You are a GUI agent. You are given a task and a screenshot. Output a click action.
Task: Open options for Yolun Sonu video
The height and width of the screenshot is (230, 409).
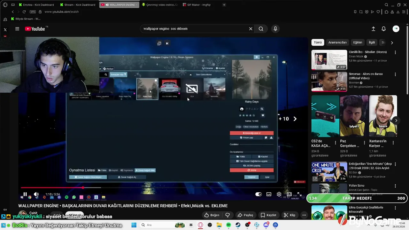pos(395,186)
